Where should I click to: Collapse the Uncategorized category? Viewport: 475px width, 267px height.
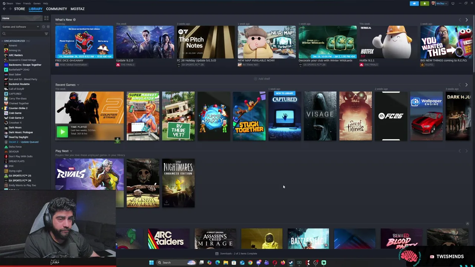click(x=2, y=41)
